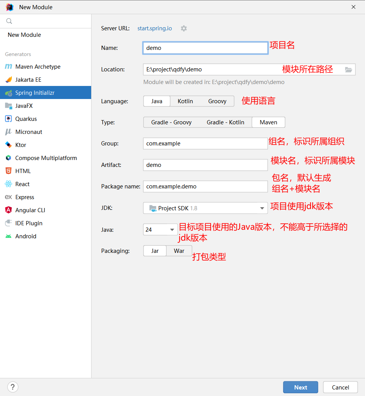Viewport: 365px width, 396px height.
Task: Select React generator entry
Action: click(x=46, y=184)
